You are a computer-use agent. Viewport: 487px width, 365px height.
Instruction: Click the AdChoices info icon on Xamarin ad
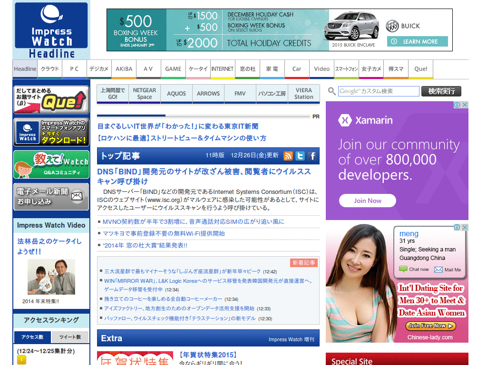[x=457, y=105]
